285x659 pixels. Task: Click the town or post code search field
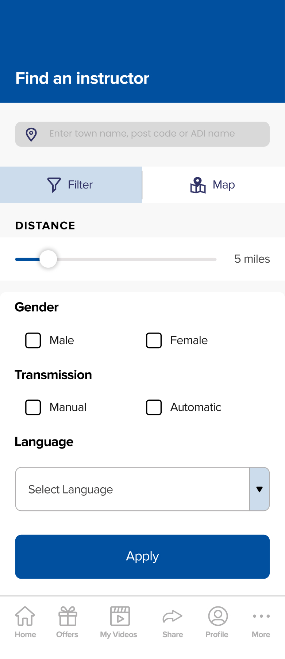(153, 134)
